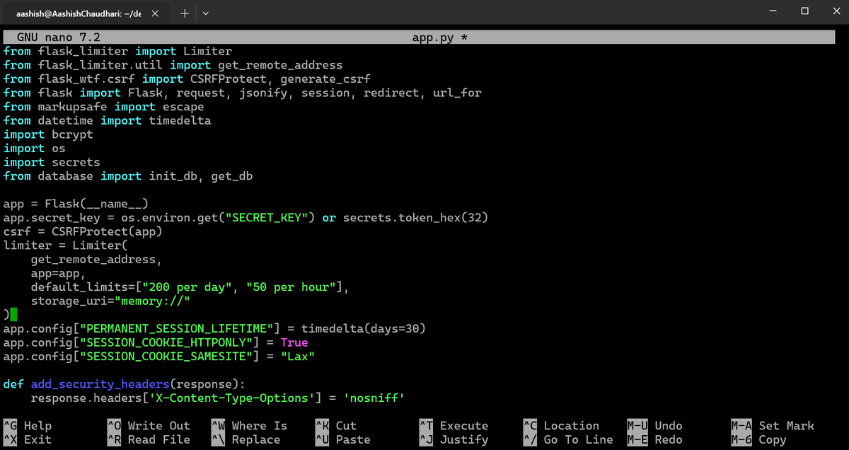The width and height of the screenshot is (849, 450).
Task: Maximize the terminal window
Action: coord(804,11)
